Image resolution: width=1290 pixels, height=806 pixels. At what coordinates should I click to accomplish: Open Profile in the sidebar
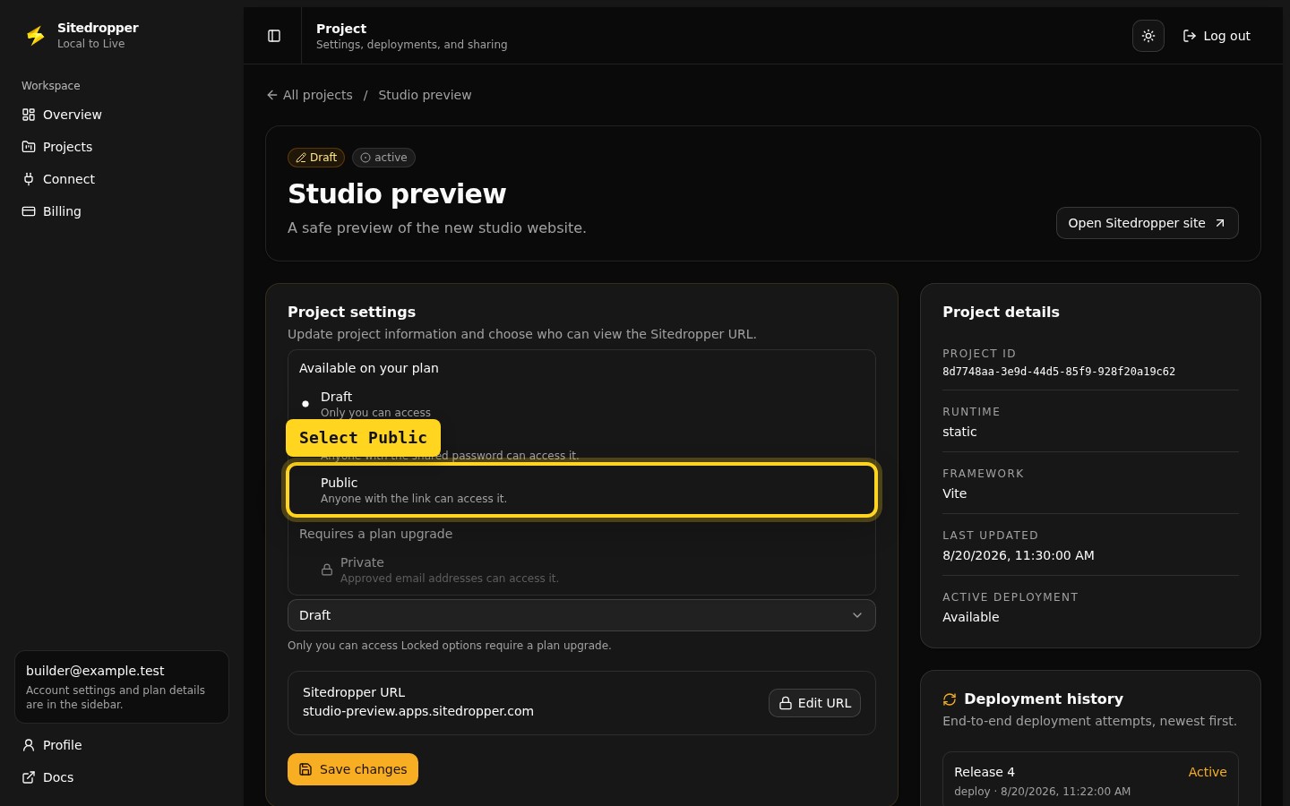122,745
